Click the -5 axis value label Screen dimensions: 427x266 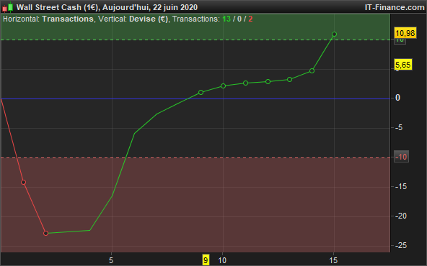pyautogui.click(x=399, y=127)
